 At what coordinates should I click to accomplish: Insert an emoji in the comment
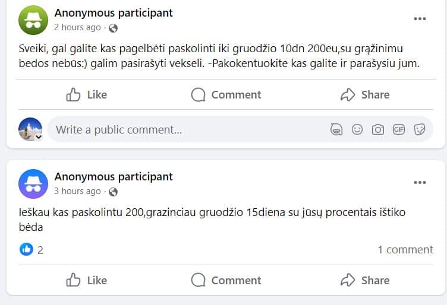coord(357,129)
